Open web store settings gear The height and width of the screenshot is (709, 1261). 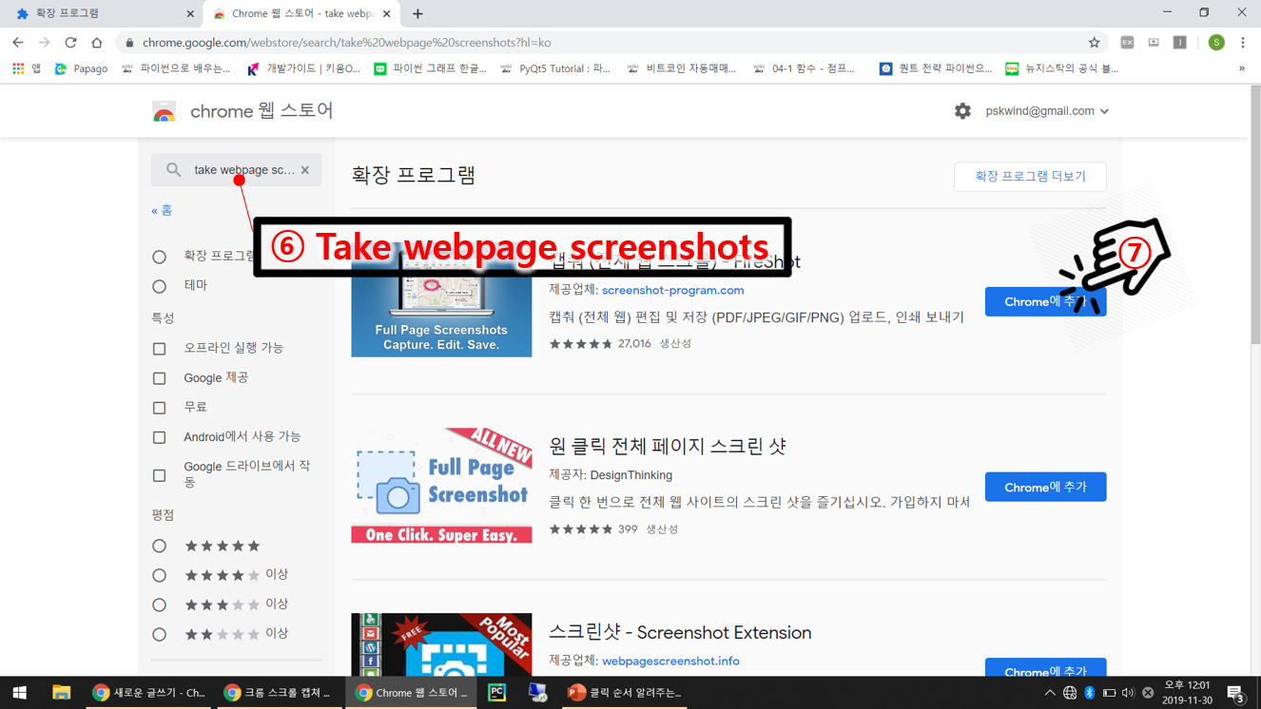(962, 111)
